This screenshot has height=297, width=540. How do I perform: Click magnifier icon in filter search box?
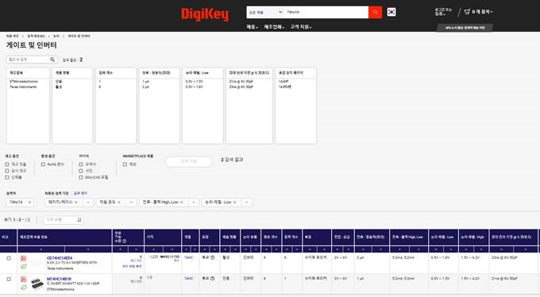[52, 60]
